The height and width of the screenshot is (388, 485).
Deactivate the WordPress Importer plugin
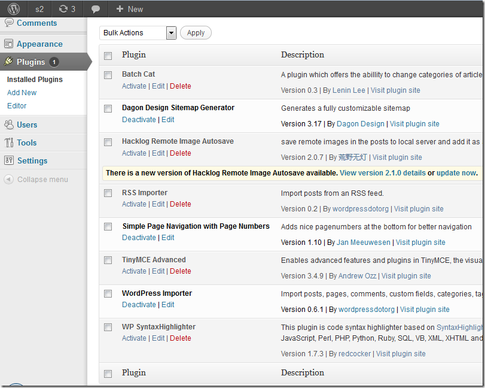tap(139, 304)
